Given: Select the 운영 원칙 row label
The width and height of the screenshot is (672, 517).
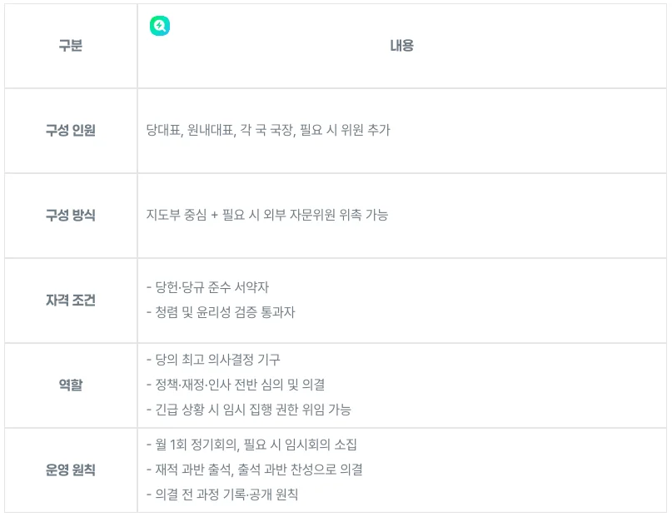Looking at the screenshot, I should (x=71, y=470).
